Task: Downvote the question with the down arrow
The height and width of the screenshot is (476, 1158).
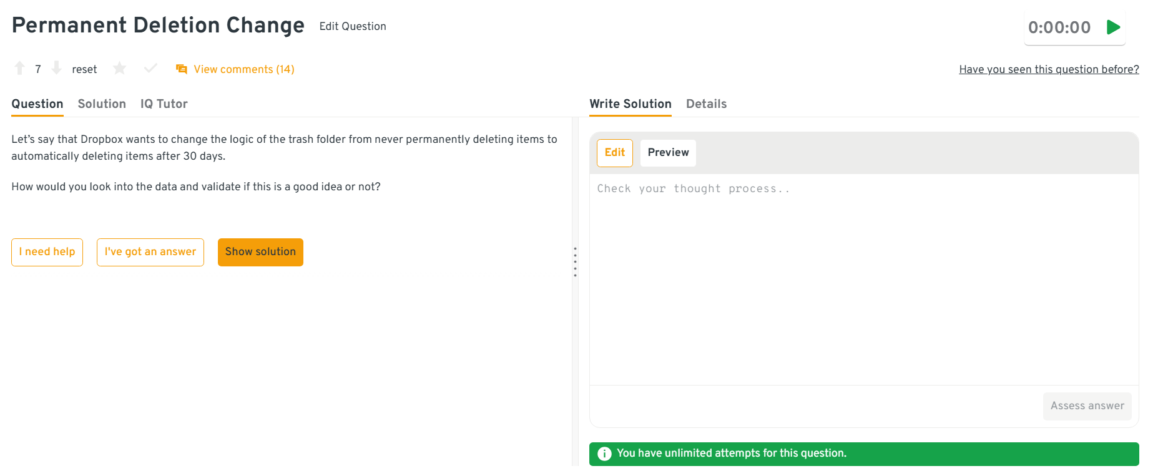Action: click(56, 69)
